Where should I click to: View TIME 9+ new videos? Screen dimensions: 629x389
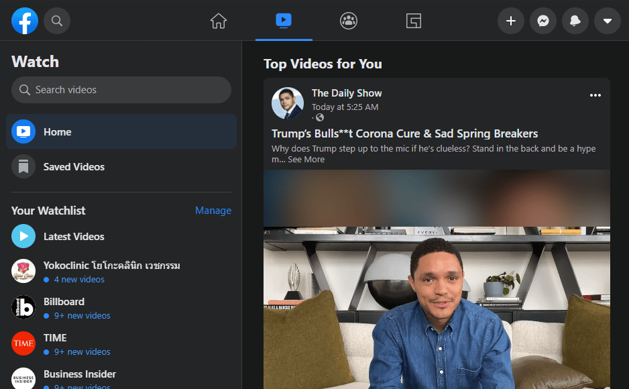[82, 351]
